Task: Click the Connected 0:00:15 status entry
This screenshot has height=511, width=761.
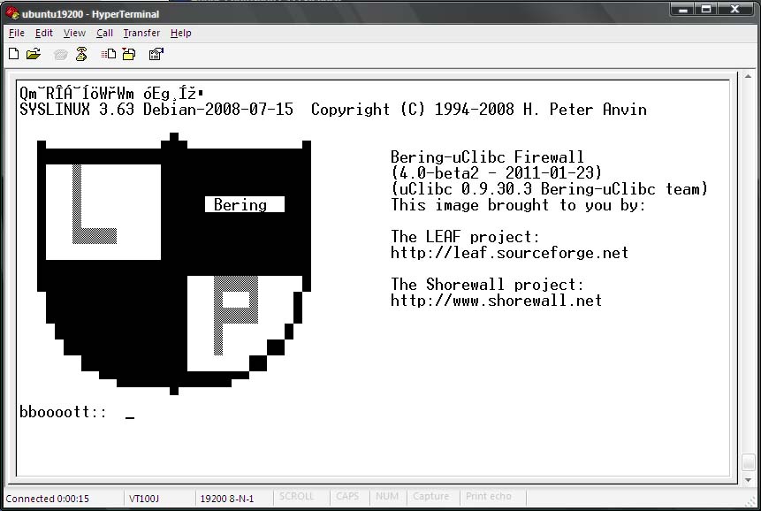Action: tap(48, 499)
